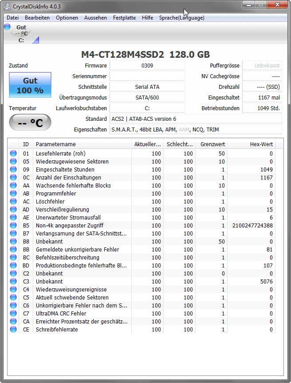Click status orb for Programmfehler row

13,193
